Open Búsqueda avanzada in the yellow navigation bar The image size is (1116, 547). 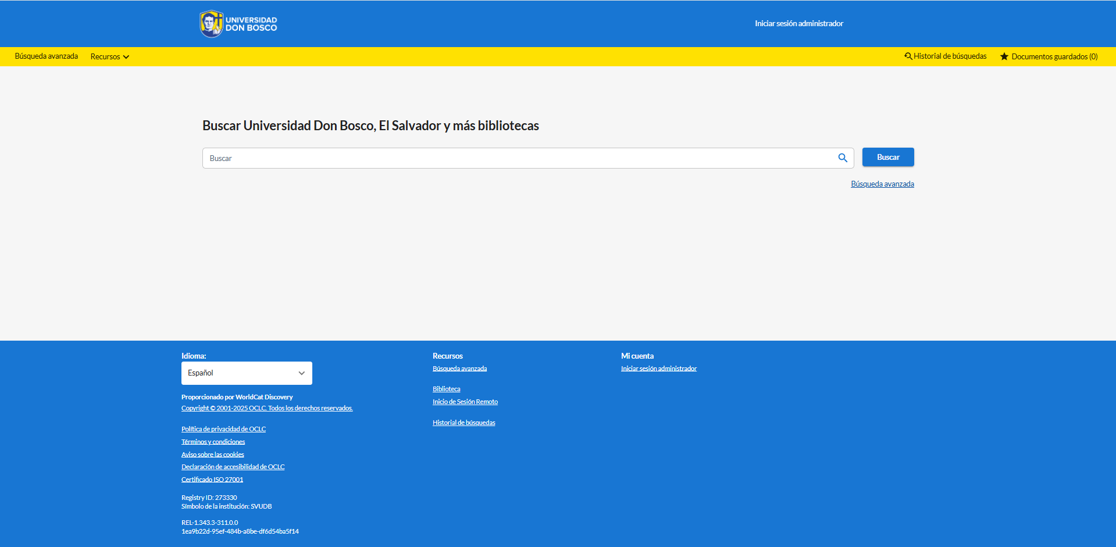[47, 56]
